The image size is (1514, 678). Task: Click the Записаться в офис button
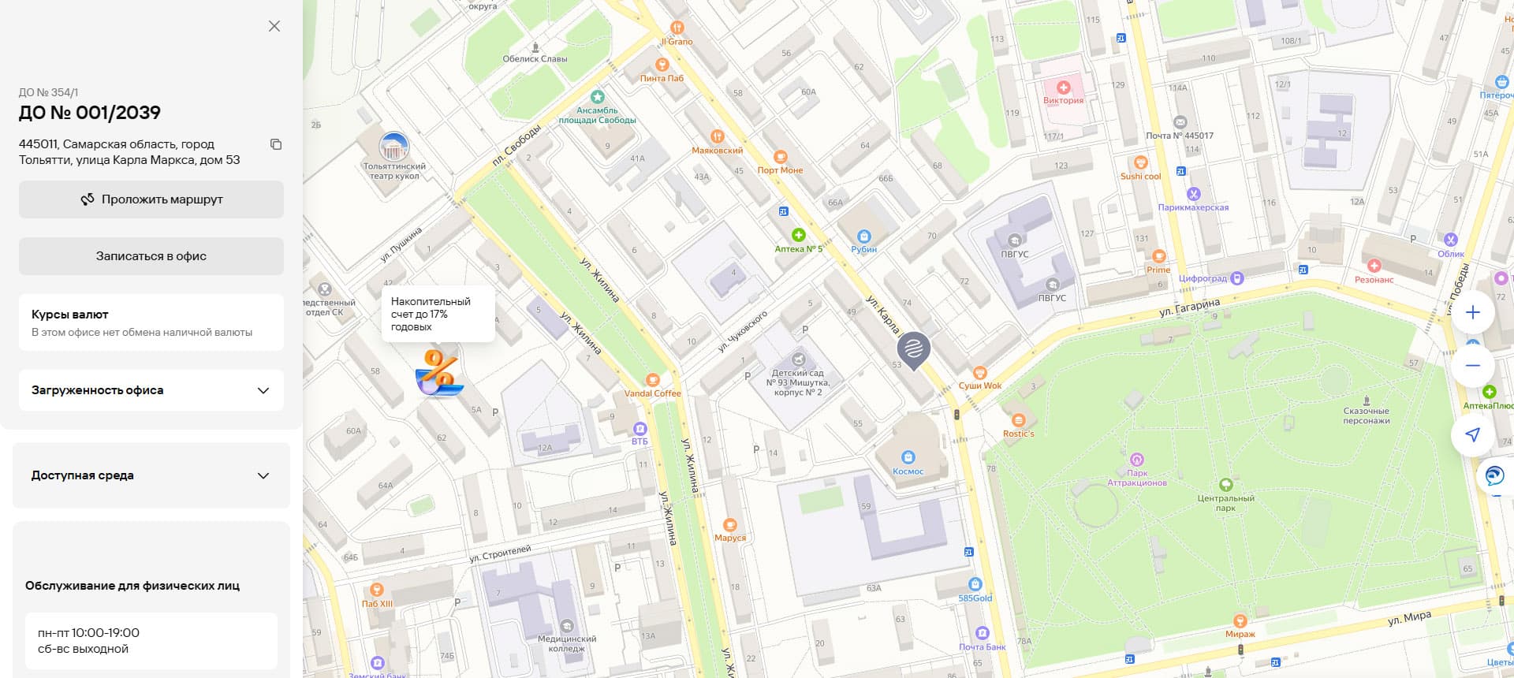(x=151, y=256)
